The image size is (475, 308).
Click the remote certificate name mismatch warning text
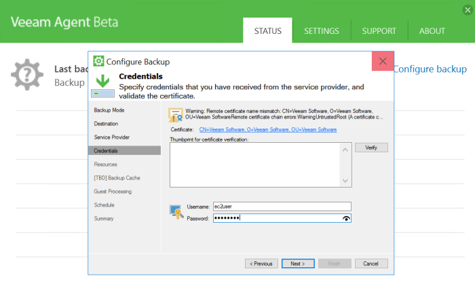(284, 114)
